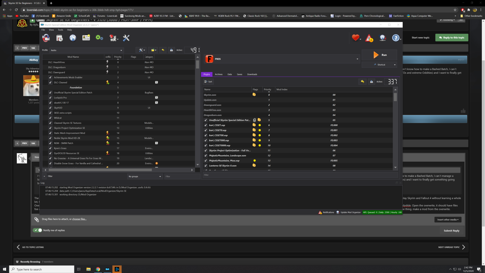Click the Update globe icon in toolbar
This screenshot has height=273, width=485.
(x=382, y=38)
